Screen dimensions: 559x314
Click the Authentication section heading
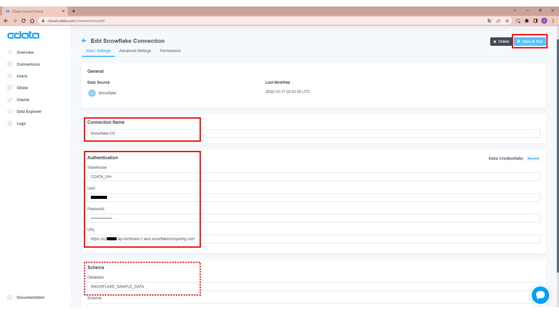tap(103, 157)
